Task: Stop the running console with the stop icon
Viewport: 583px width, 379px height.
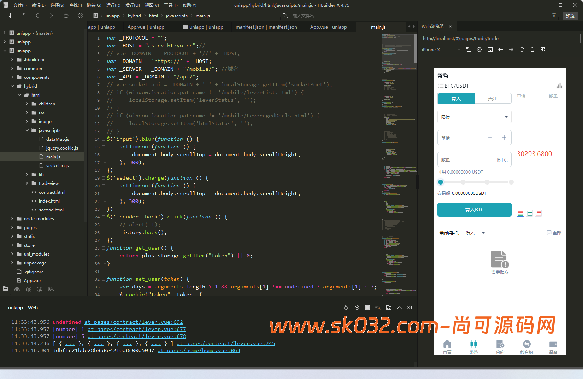Action: pos(367,308)
